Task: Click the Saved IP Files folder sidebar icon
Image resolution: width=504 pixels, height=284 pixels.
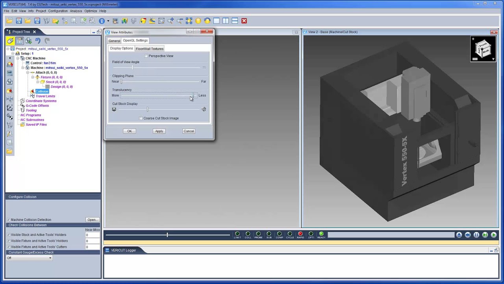Action: click(x=9, y=151)
